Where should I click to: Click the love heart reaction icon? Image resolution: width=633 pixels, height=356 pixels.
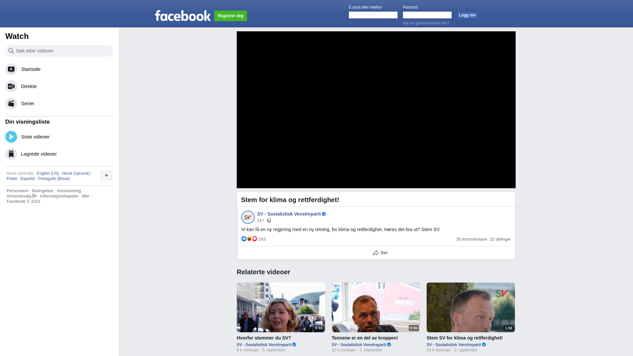point(255,239)
